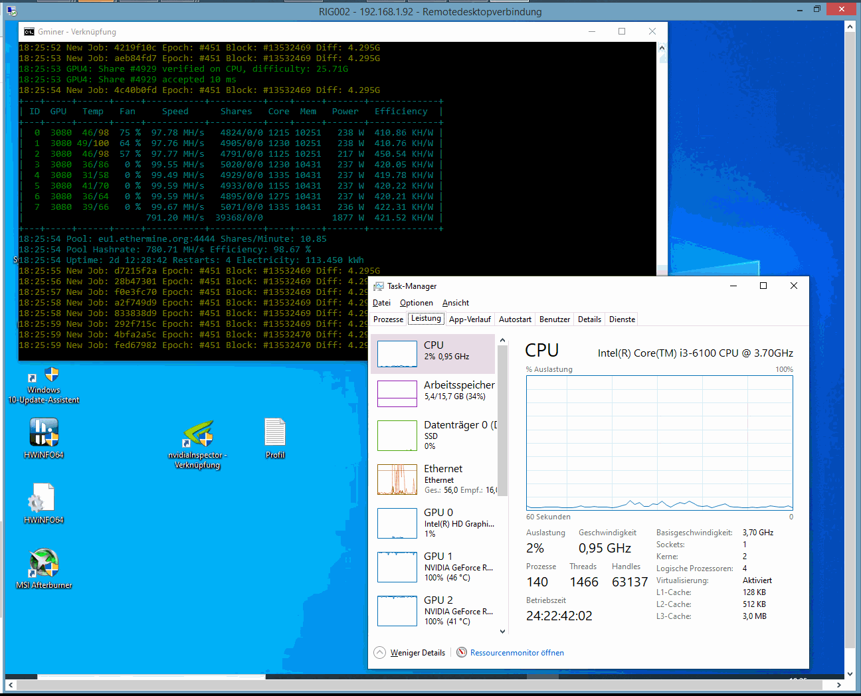The width and height of the screenshot is (861, 696).
Task: Open the Ressourcenmonitor öffnen link
Action: (x=517, y=653)
